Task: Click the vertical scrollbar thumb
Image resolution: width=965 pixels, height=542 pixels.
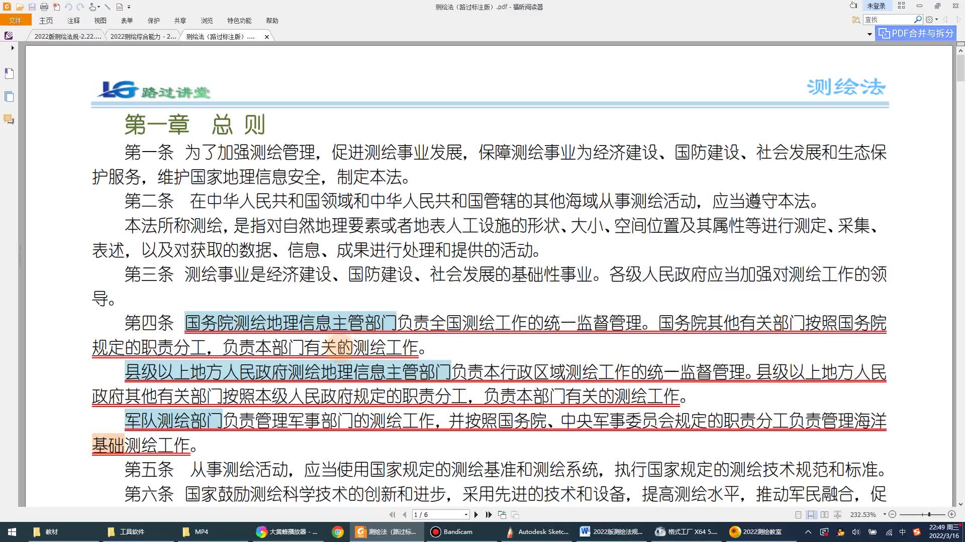Action: pos(960,67)
